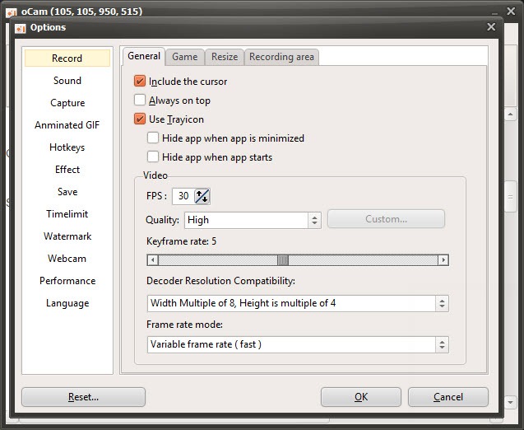
Task: Select Sound in the sidebar
Action: (67, 81)
